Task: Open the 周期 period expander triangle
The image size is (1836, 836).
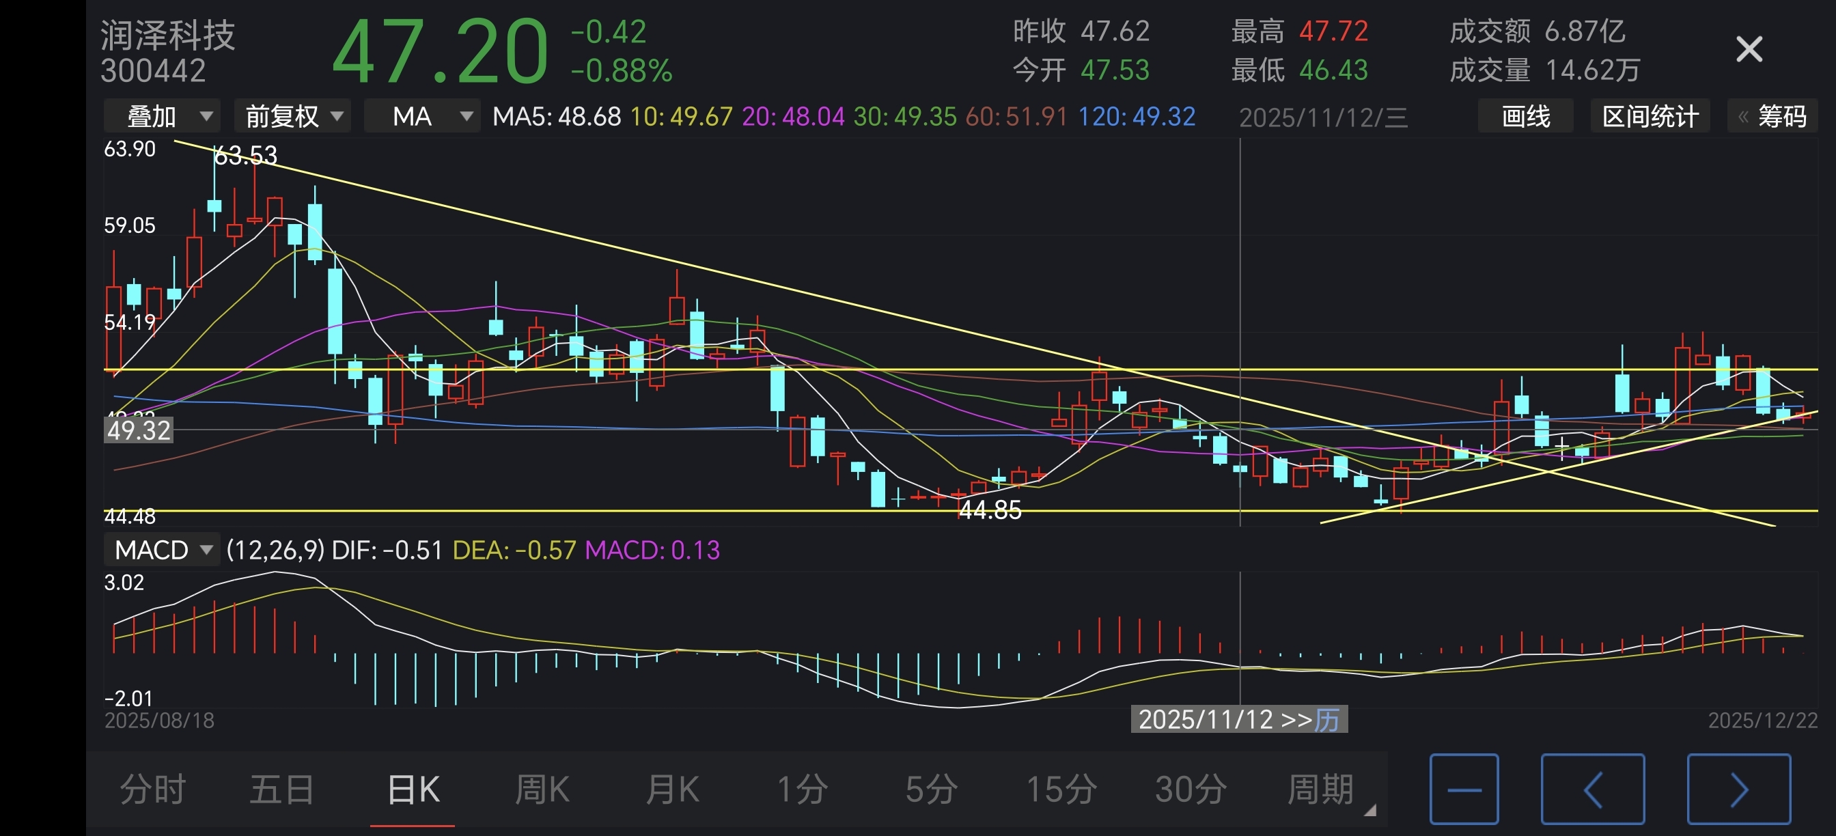Action: coord(1369,809)
